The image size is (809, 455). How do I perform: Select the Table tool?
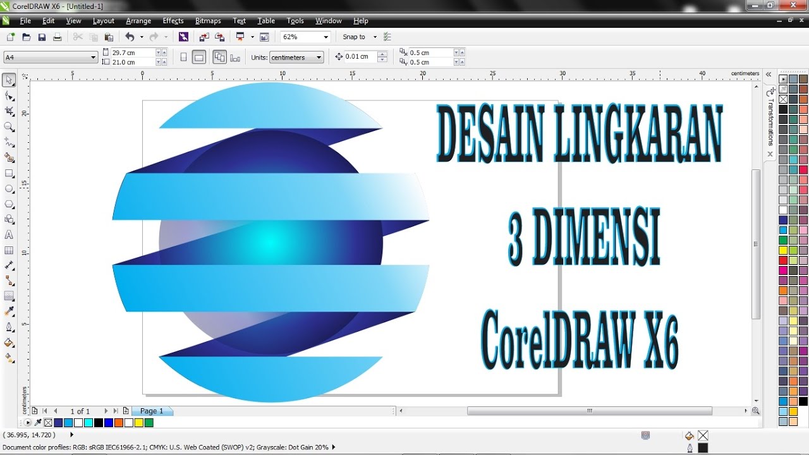click(9, 250)
